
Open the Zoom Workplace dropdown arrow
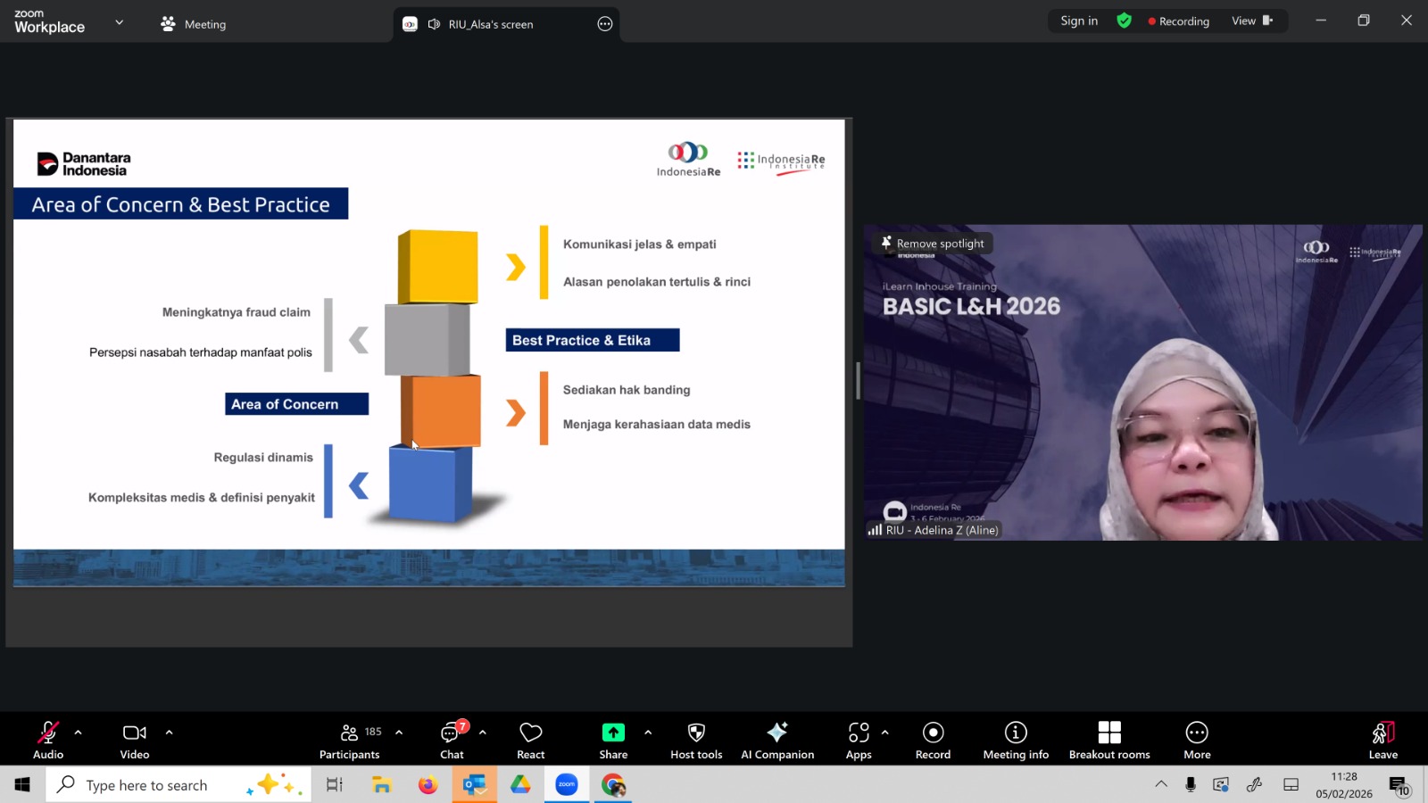[119, 22]
